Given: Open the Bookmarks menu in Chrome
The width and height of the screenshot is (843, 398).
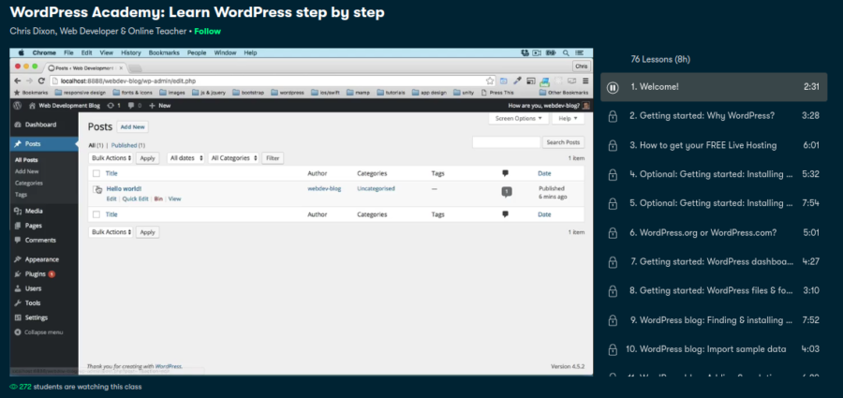Looking at the screenshot, I should point(163,52).
